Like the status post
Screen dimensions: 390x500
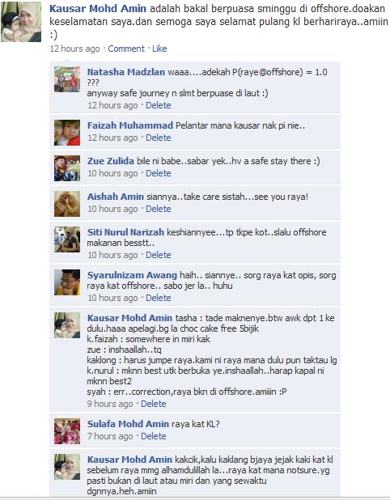(x=159, y=49)
